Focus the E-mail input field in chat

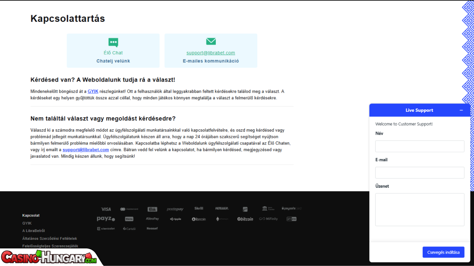tap(420, 173)
